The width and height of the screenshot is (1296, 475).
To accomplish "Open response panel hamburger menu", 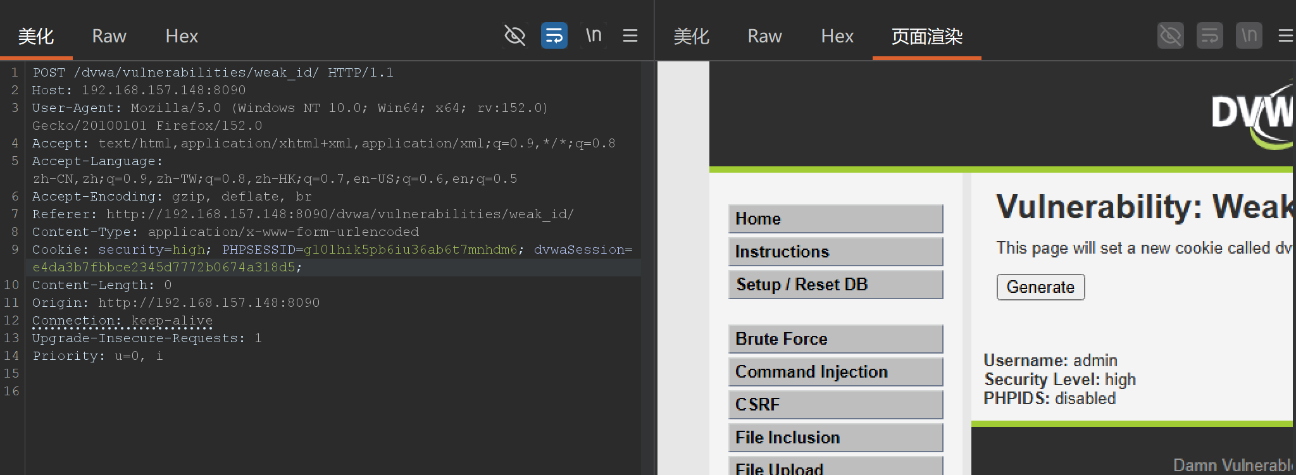I will tap(1285, 35).
